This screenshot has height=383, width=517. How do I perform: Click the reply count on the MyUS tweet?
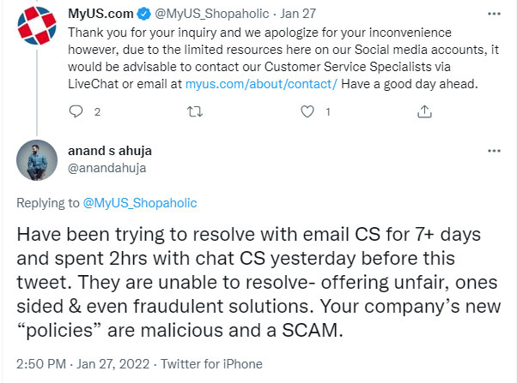[97, 112]
